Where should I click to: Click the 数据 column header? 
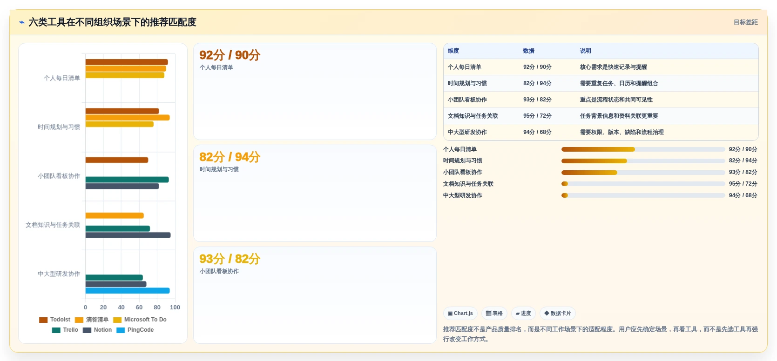(529, 51)
